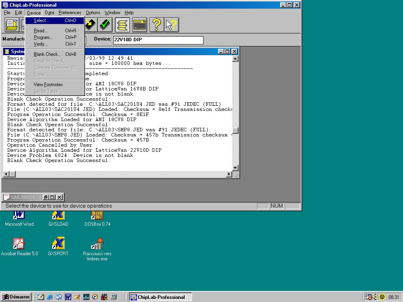The height and width of the screenshot is (302, 403).
Task: Click 'Checksum = 8E1F' program success line
Action: (x=78, y=114)
